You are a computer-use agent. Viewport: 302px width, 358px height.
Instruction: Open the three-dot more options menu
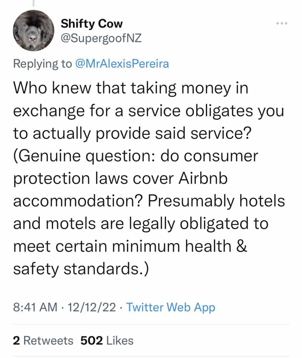point(282,24)
